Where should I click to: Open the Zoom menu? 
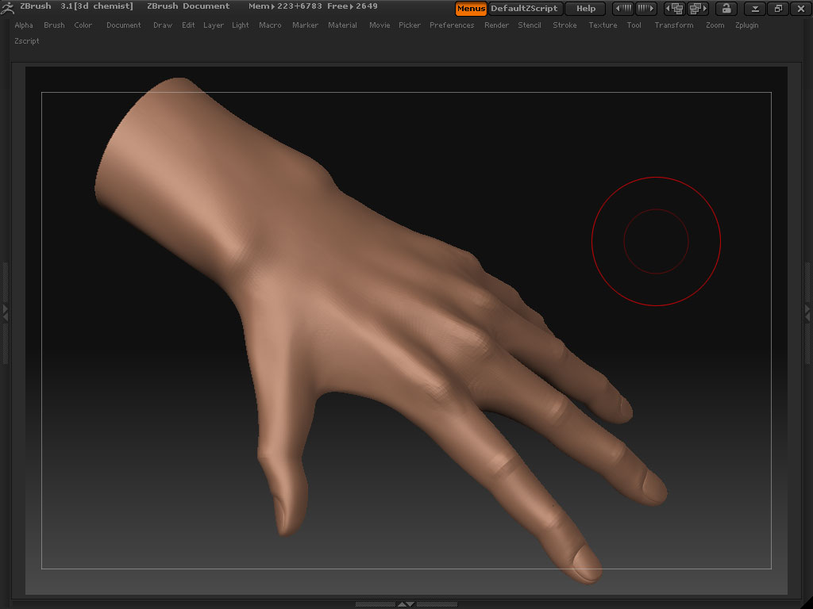pyautogui.click(x=715, y=25)
